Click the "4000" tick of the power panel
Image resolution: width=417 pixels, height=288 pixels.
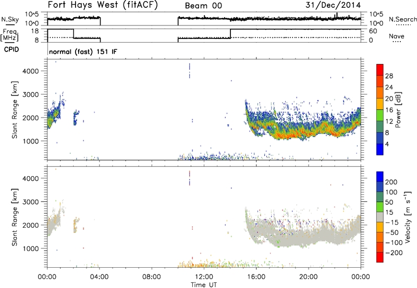(31, 71)
